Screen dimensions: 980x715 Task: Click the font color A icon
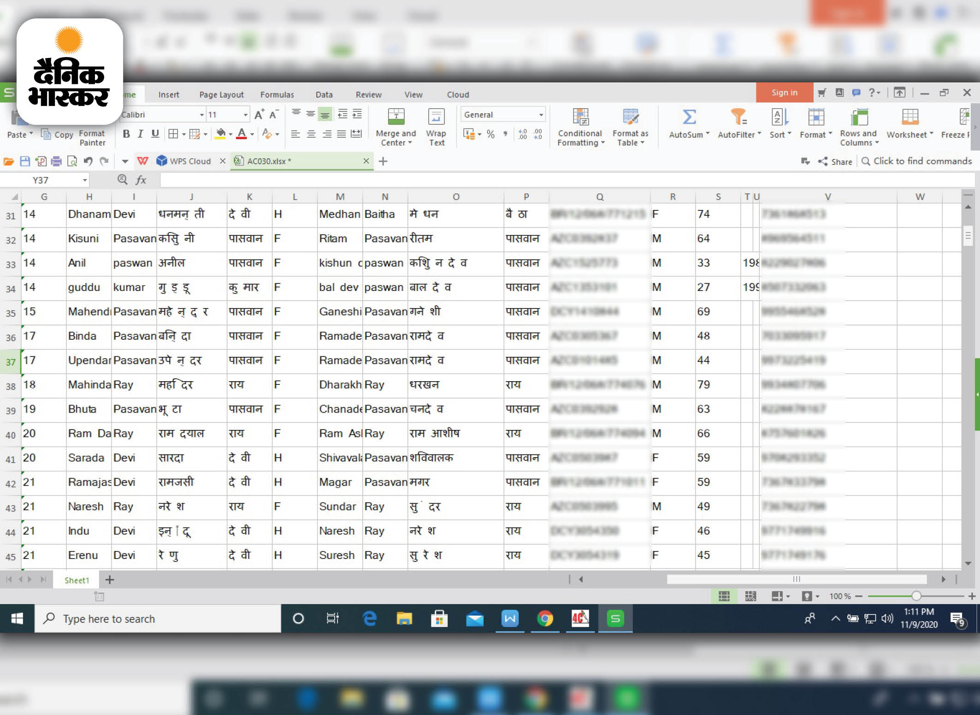pyautogui.click(x=242, y=134)
